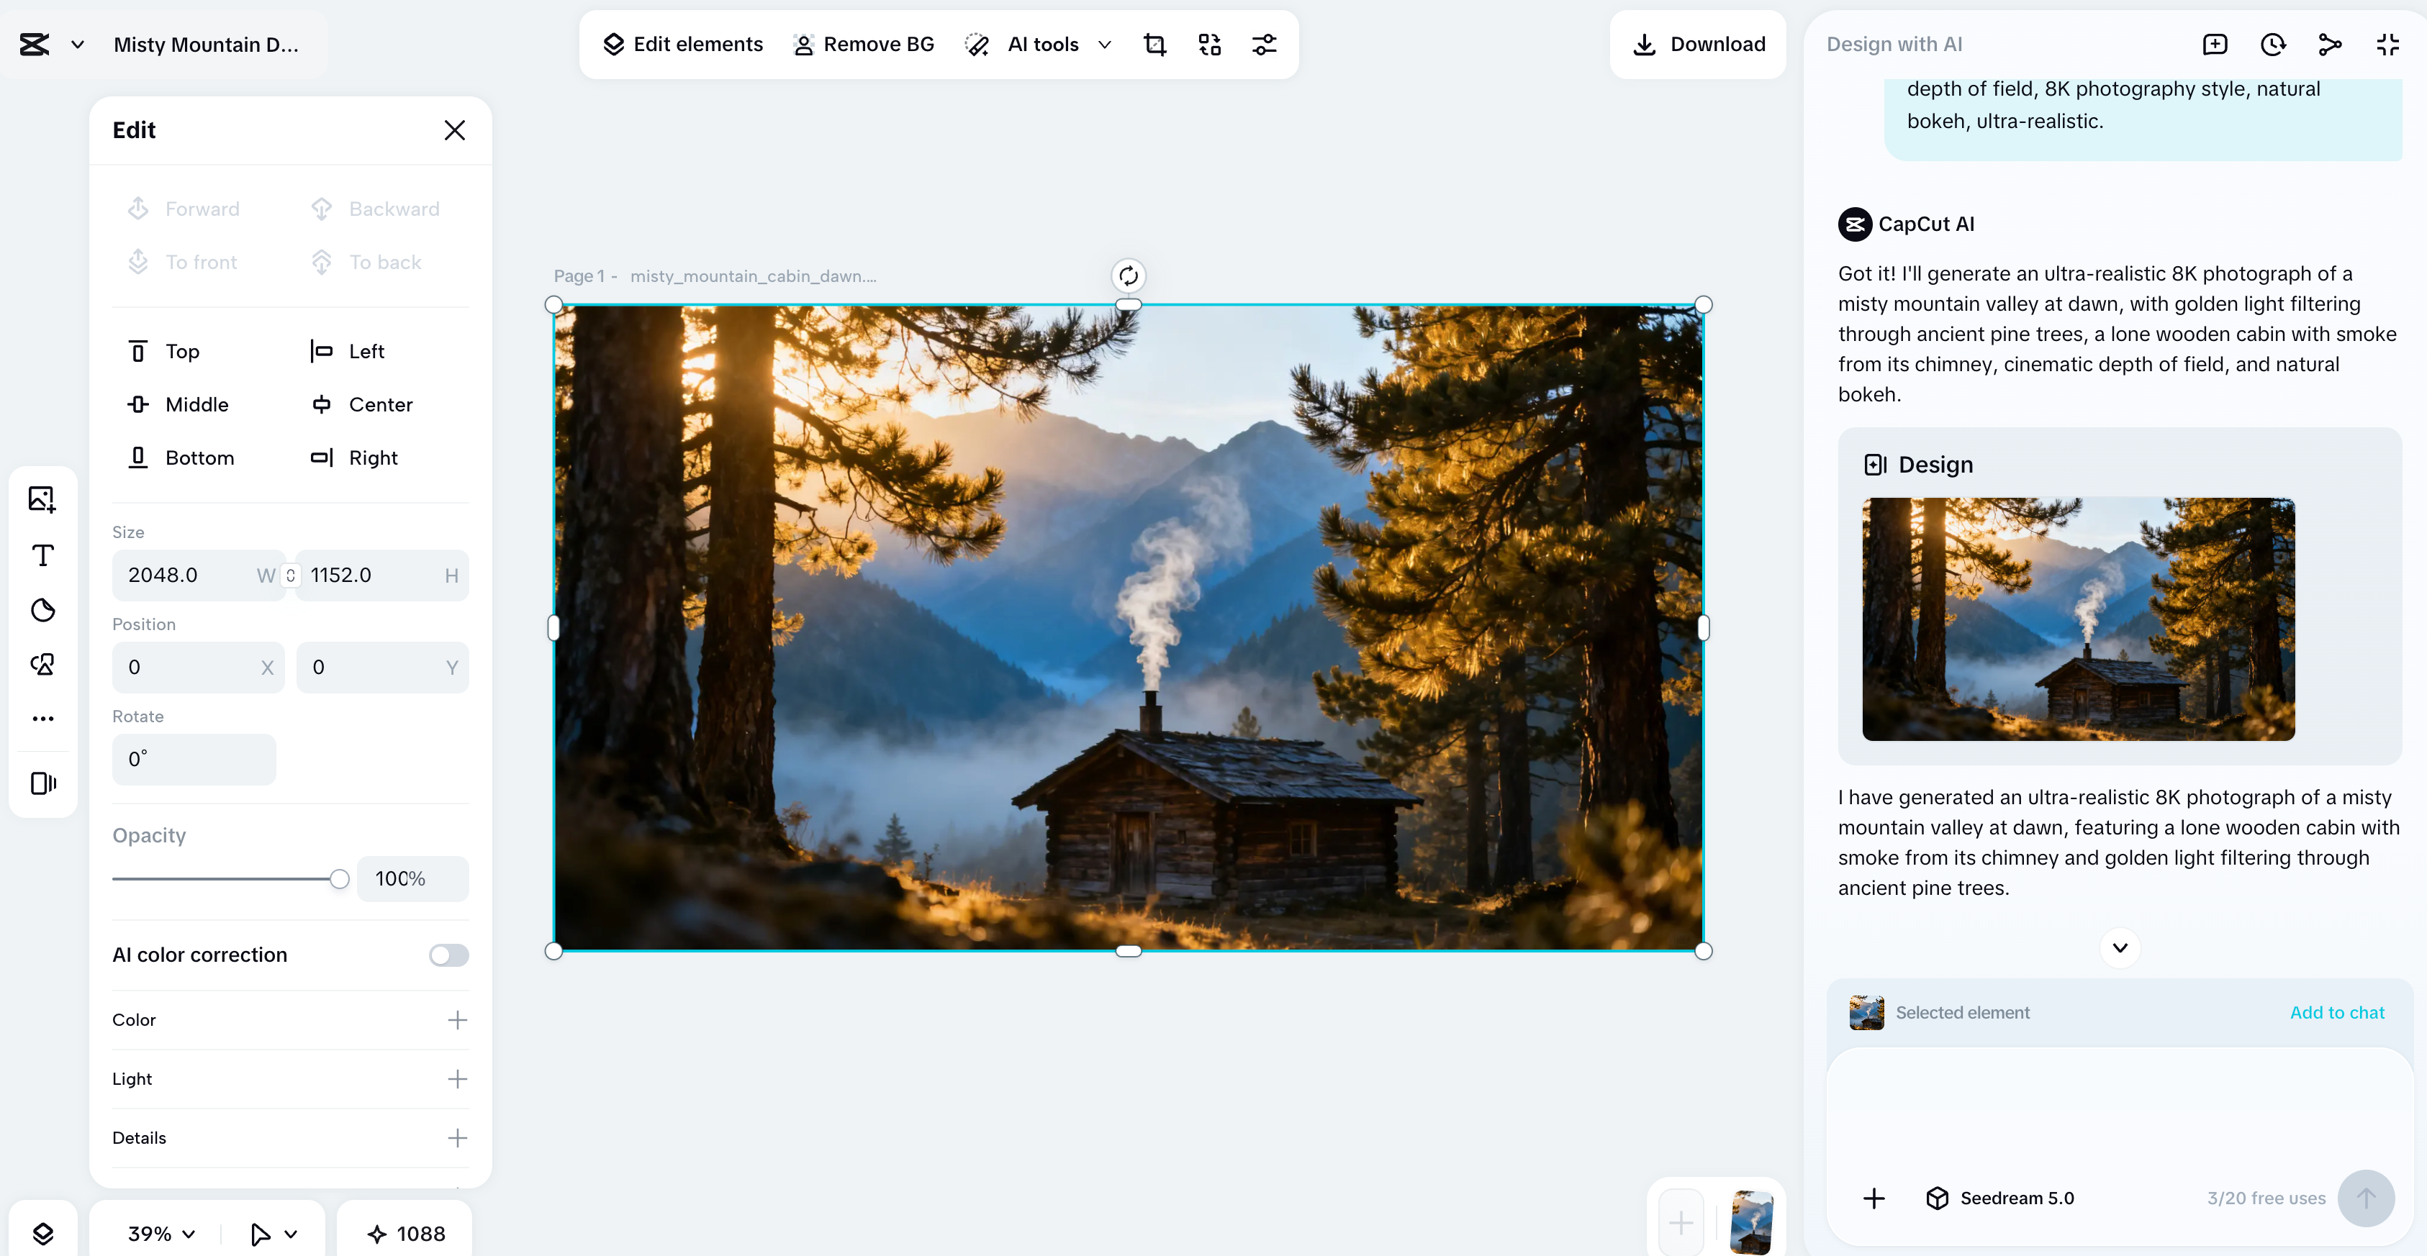Click the Download button
This screenshot has height=1256, width=2427.
click(x=1697, y=45)
